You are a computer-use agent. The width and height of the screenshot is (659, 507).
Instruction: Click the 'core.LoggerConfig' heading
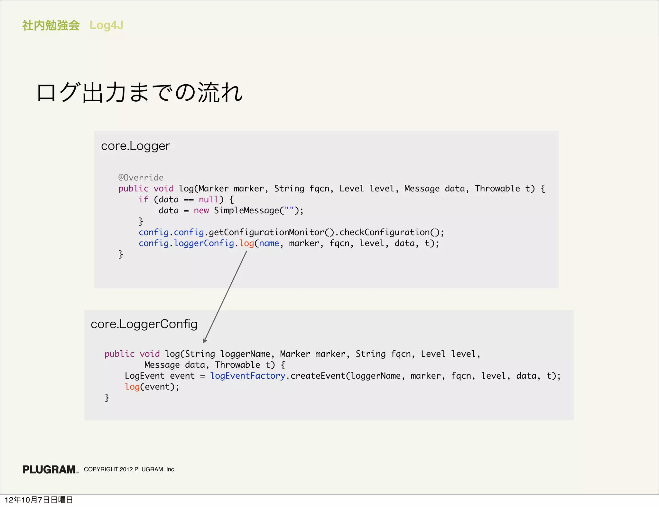point(144,324)
